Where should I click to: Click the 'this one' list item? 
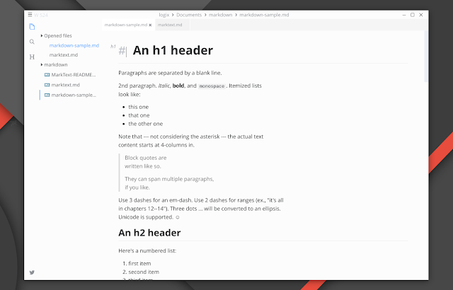point(139,107)
